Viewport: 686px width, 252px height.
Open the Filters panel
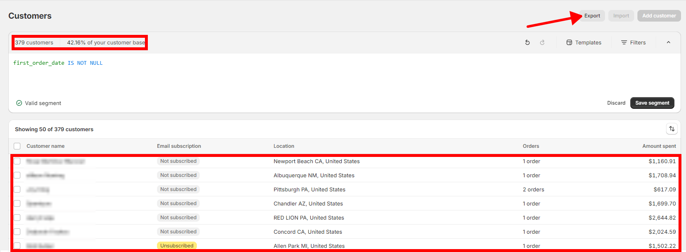coord(633,42)
